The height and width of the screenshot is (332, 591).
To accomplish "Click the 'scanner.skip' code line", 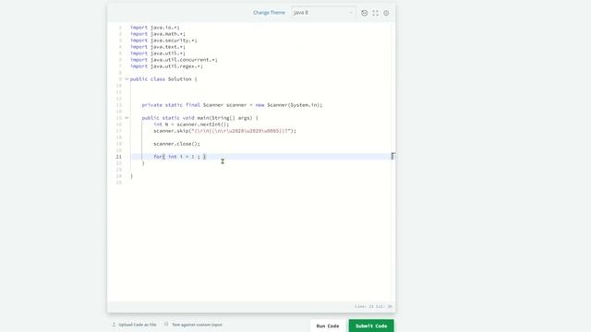I will click(x=224, y=131).
